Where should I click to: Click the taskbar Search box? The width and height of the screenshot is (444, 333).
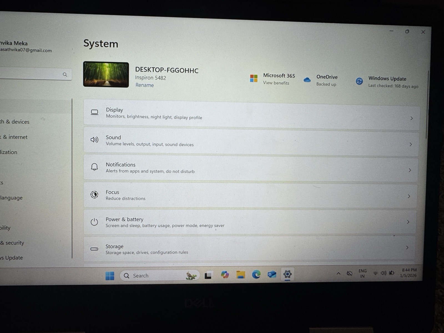(160, 276)
